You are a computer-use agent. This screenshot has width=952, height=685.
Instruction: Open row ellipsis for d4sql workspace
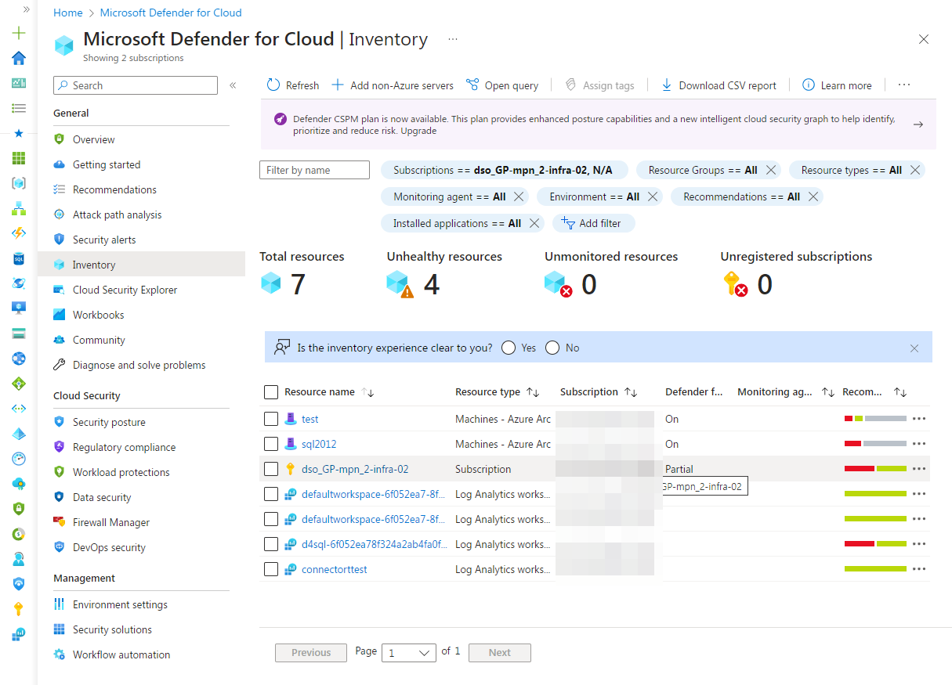tap(919, 544)
